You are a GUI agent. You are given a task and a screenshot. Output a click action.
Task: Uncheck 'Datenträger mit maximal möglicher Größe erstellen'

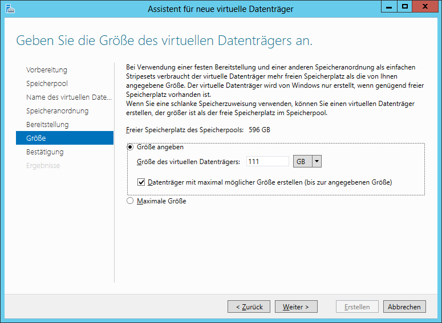tap(141, 182)
